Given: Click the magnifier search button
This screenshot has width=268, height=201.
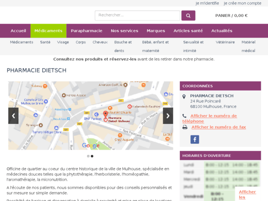Looking at the screenshot, I should click(188, 16).
